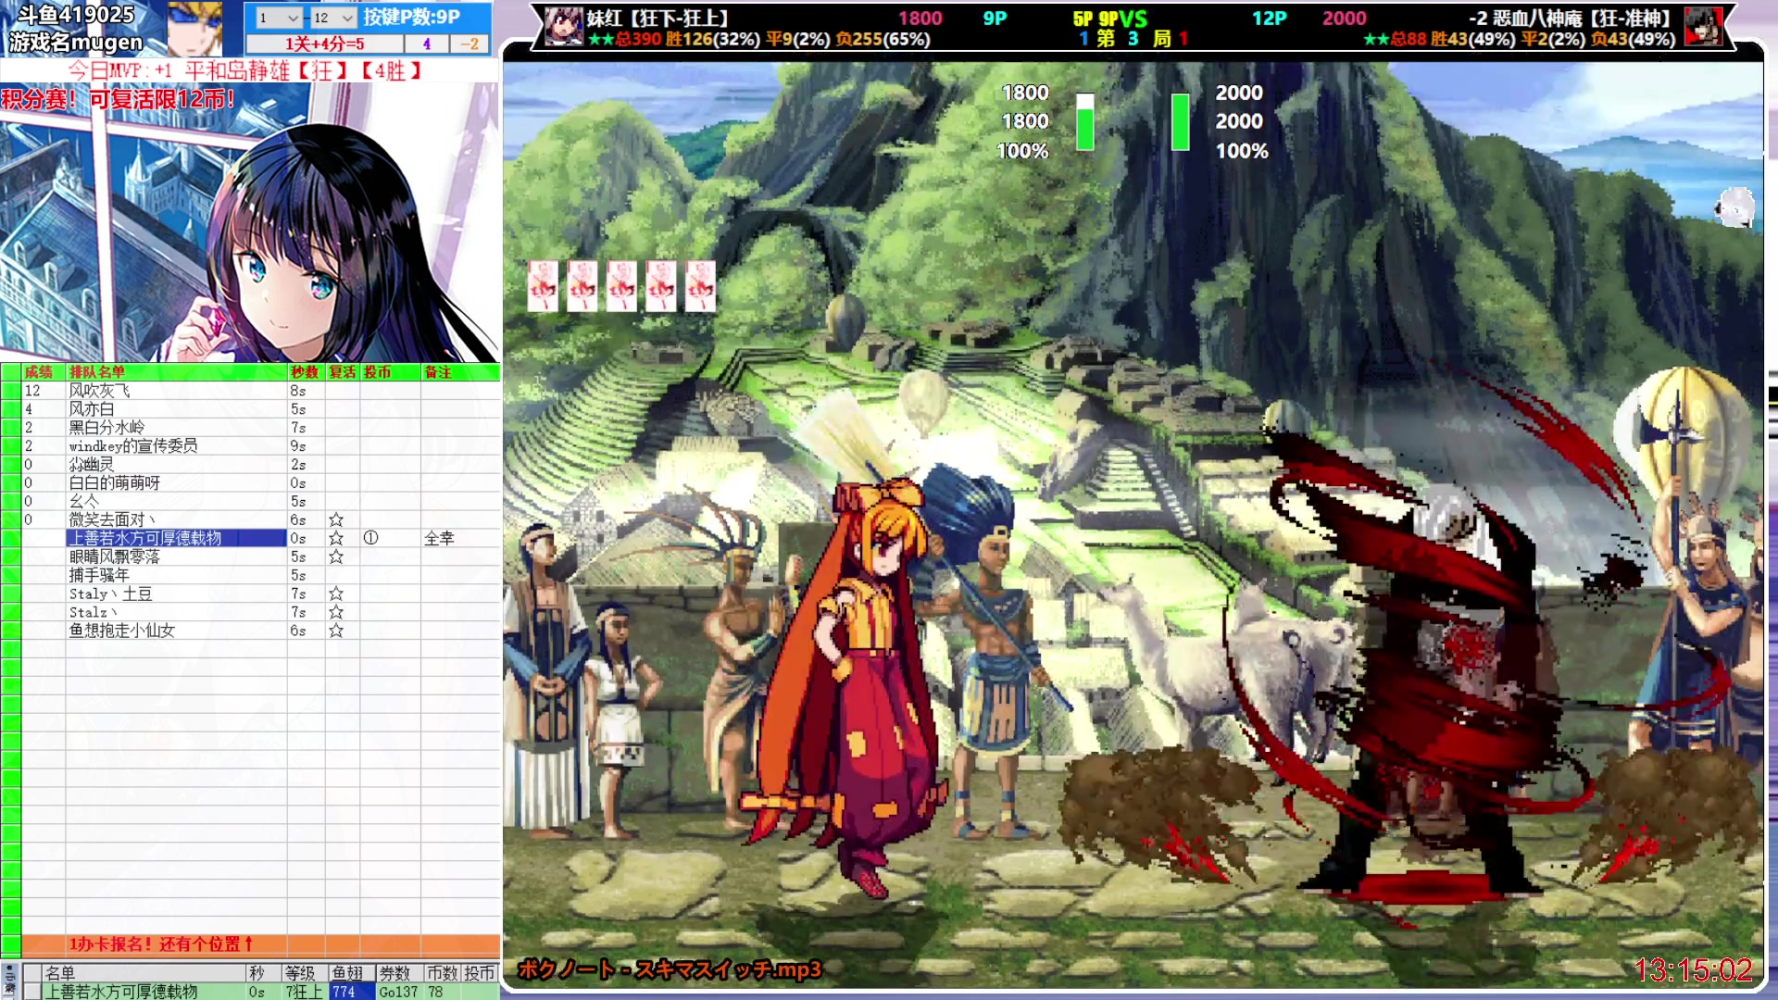This screenshot has width=1778, height=1000.
Task: Click the 13:15:02 clock display
Action: pos(1693,969)
